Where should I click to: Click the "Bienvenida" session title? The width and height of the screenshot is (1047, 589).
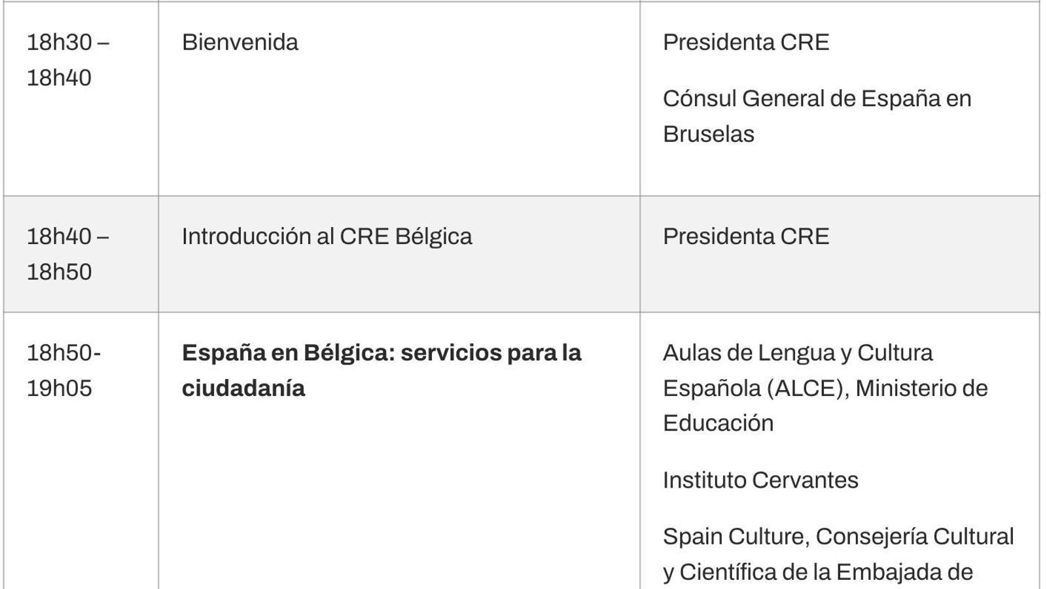point(240,43)
